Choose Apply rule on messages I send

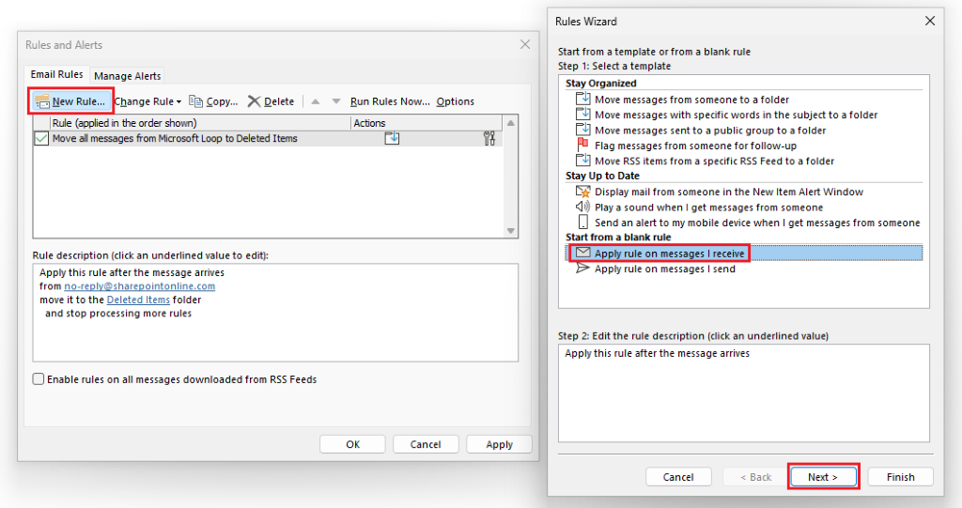point(665,269)
